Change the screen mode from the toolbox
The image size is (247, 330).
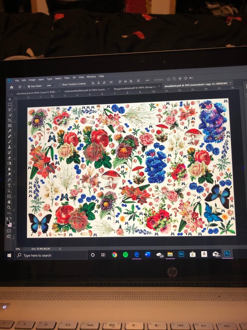(x=9, y=236)
